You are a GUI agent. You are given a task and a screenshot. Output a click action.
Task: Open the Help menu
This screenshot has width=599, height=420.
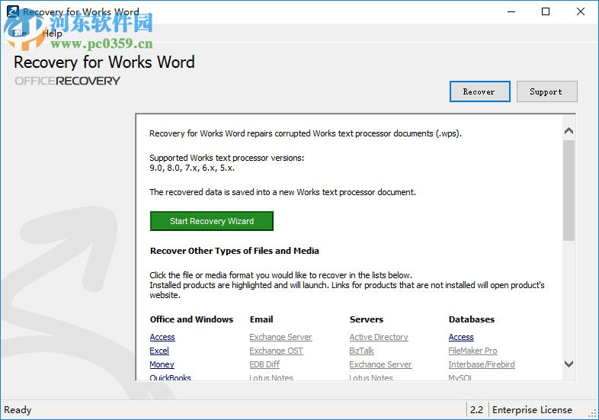(53, 34)
